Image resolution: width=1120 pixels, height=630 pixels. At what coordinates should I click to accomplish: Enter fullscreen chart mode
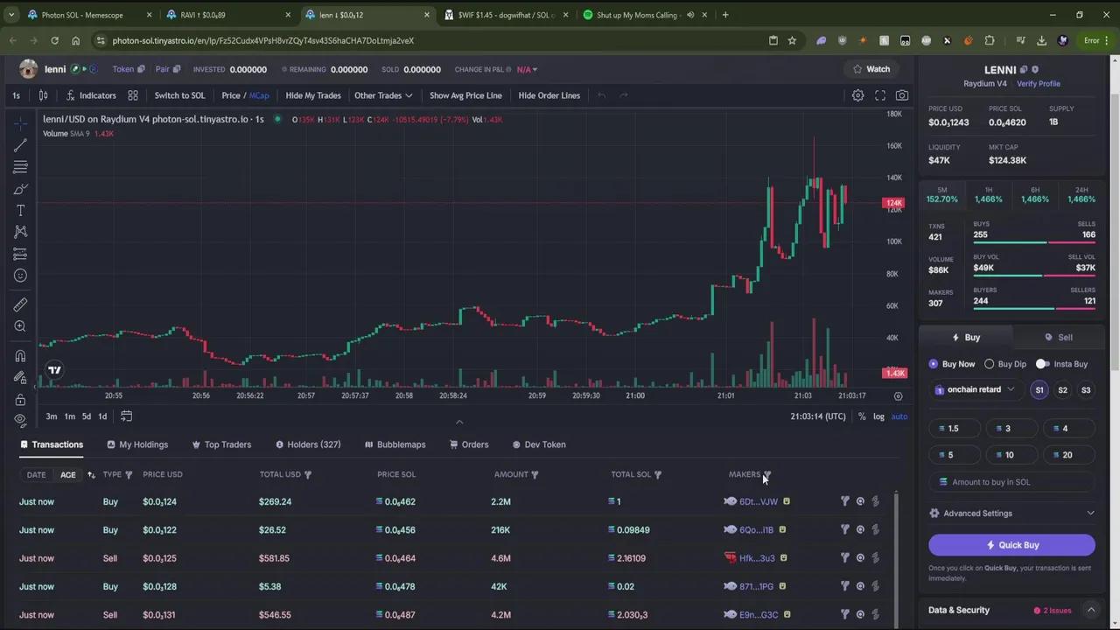tap(880, 95)
